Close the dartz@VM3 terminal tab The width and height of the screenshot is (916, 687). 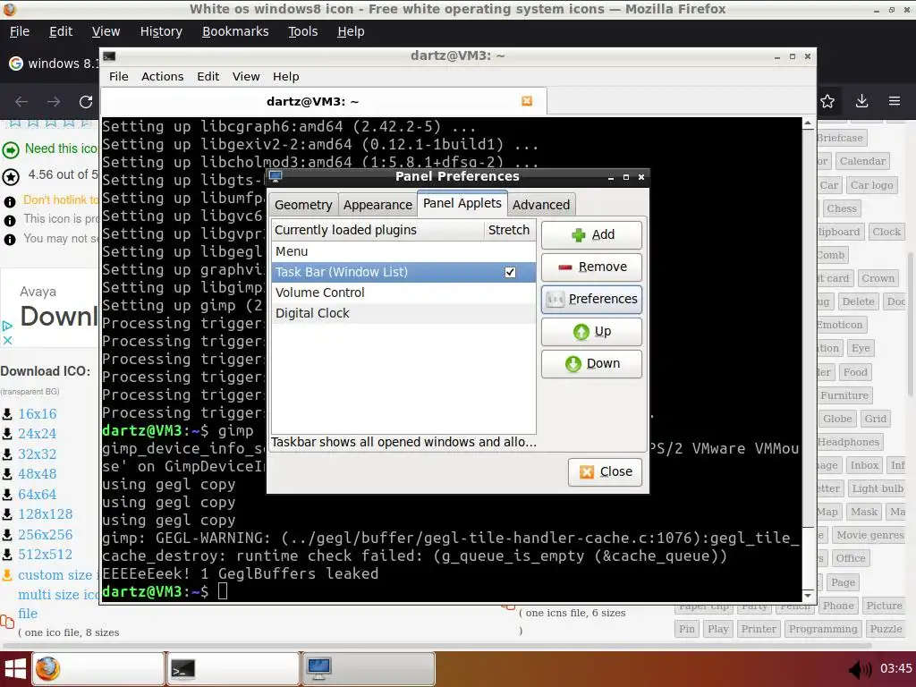tap(527, 101)
